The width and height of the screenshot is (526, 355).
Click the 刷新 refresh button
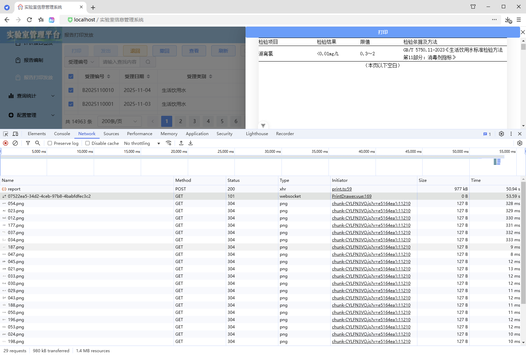pos(223,51)
